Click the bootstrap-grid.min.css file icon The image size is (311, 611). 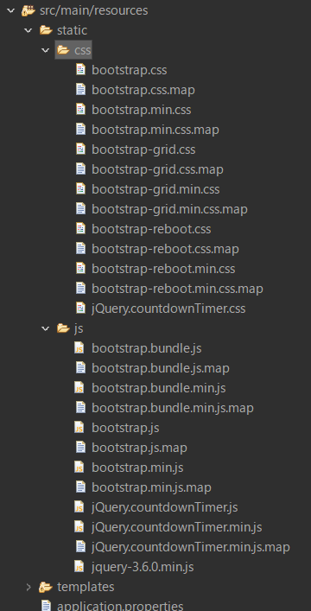(x=80, y=189)
